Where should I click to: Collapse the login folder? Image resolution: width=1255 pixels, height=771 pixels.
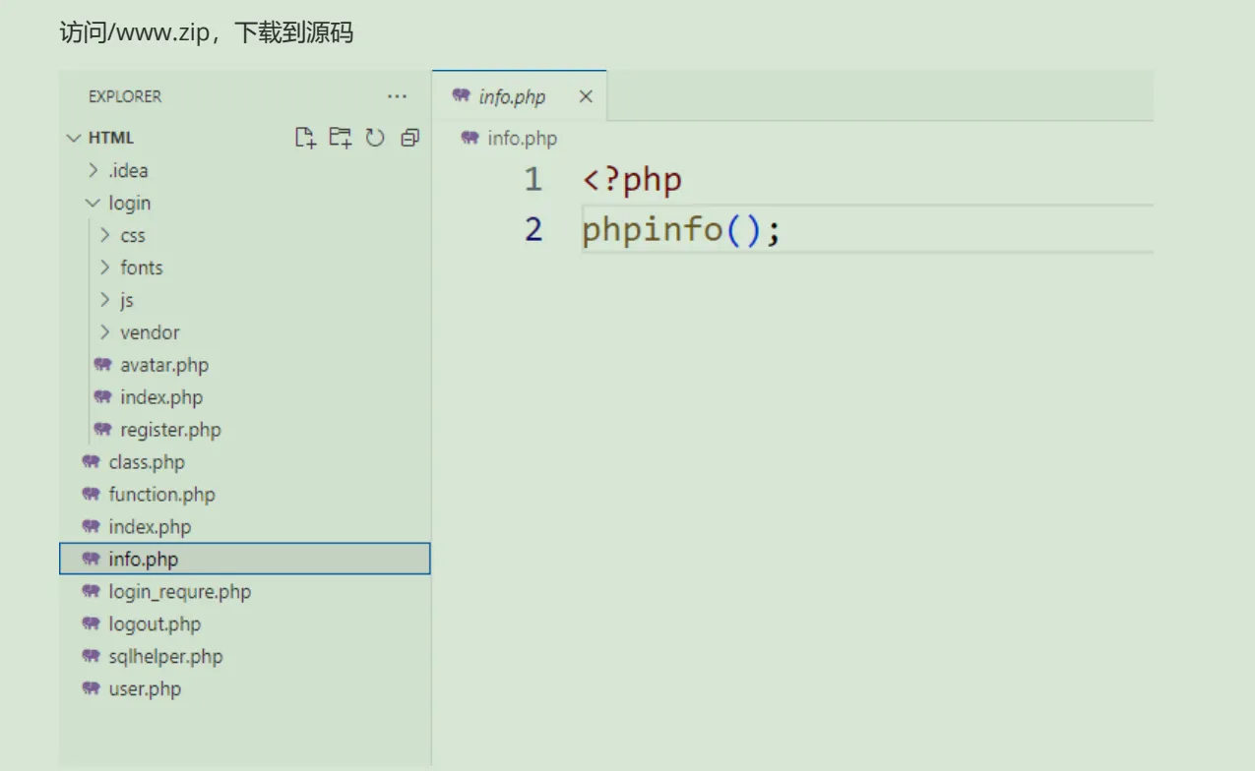93,203
